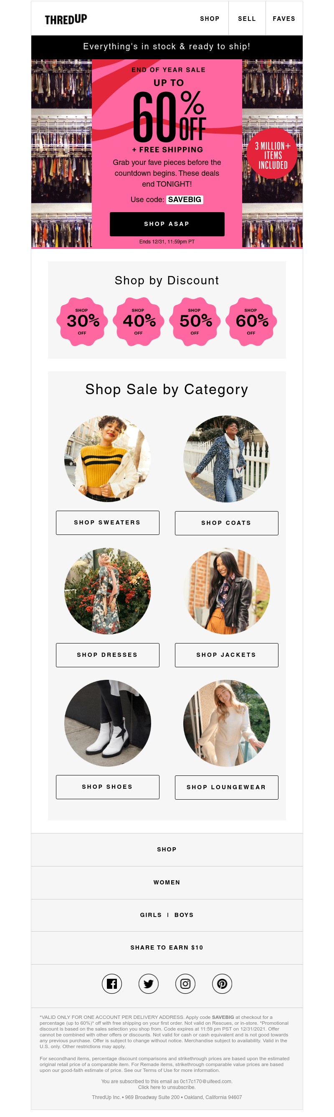Viewport: 334px width, 1117px height.
Task: Open the SELL header menu item
Action: pyautogui.click(x=247, y=19)
